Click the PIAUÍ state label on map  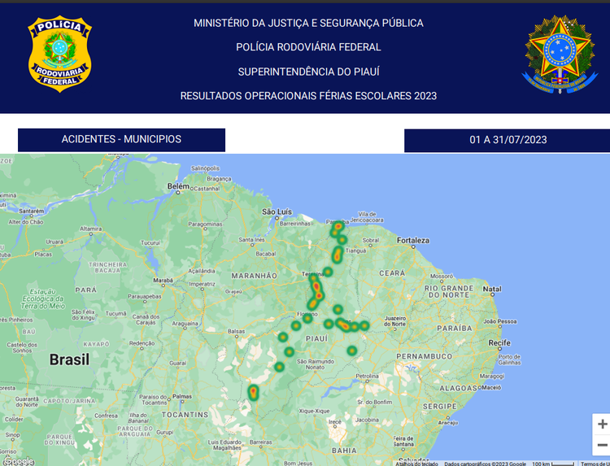(316, 339)
